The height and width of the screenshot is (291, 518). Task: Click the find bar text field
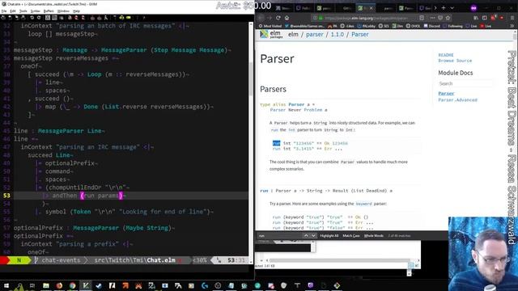279,235
